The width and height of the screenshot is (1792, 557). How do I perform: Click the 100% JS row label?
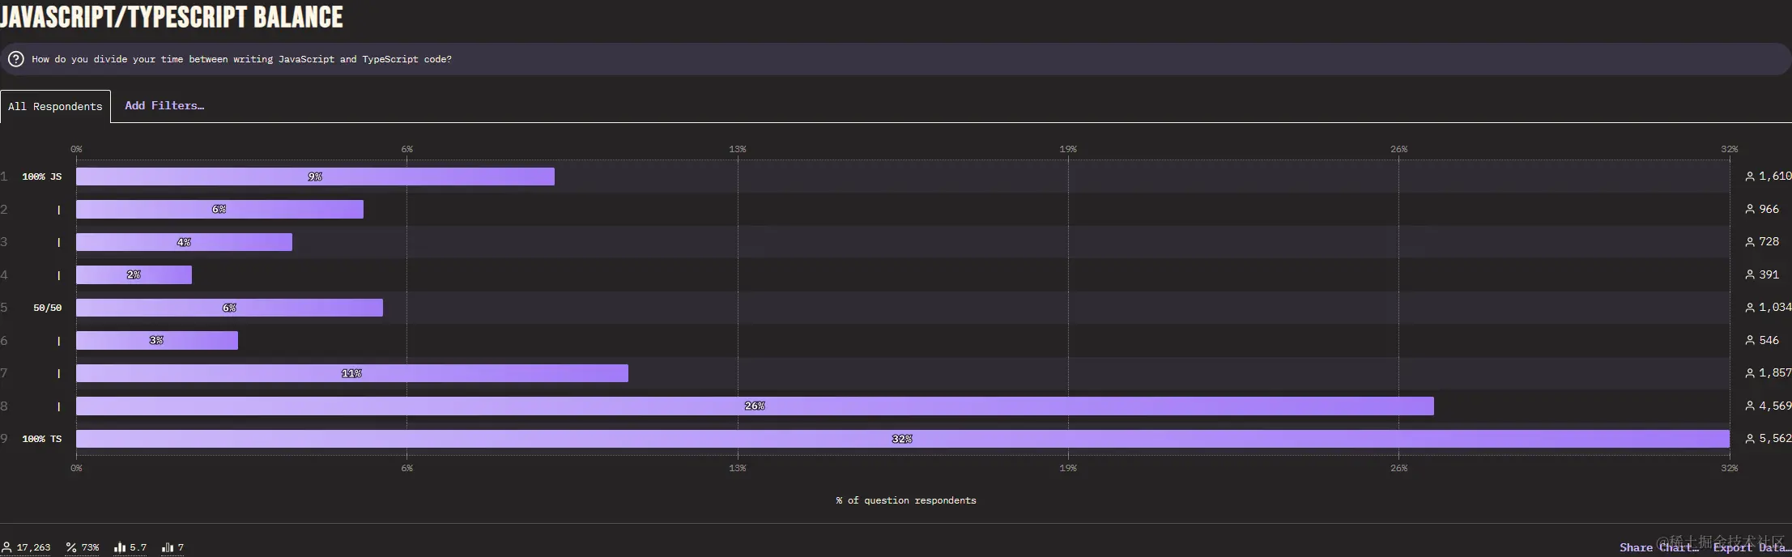click(42, 176)
